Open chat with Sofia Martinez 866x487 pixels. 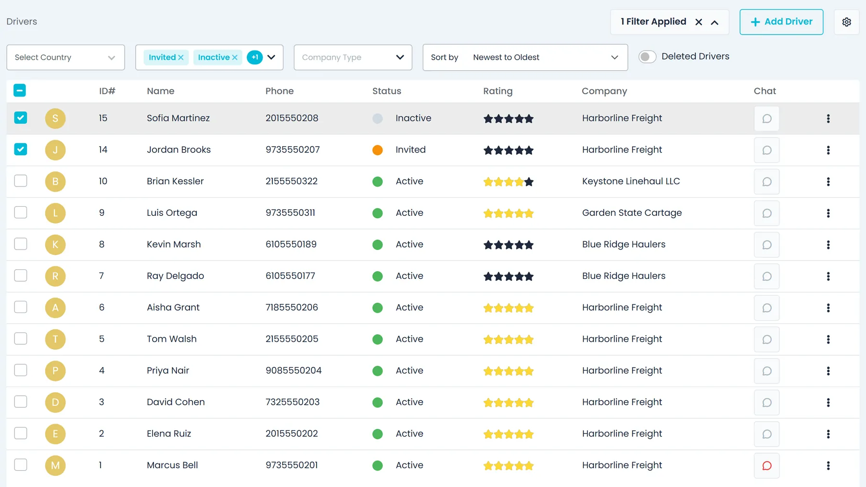pos(766,118)
